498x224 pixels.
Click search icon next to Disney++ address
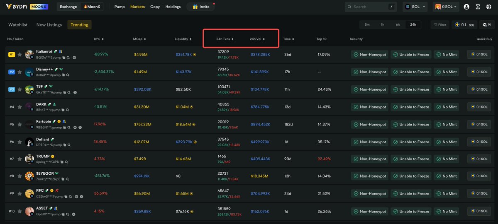click(x=68, y=75)
